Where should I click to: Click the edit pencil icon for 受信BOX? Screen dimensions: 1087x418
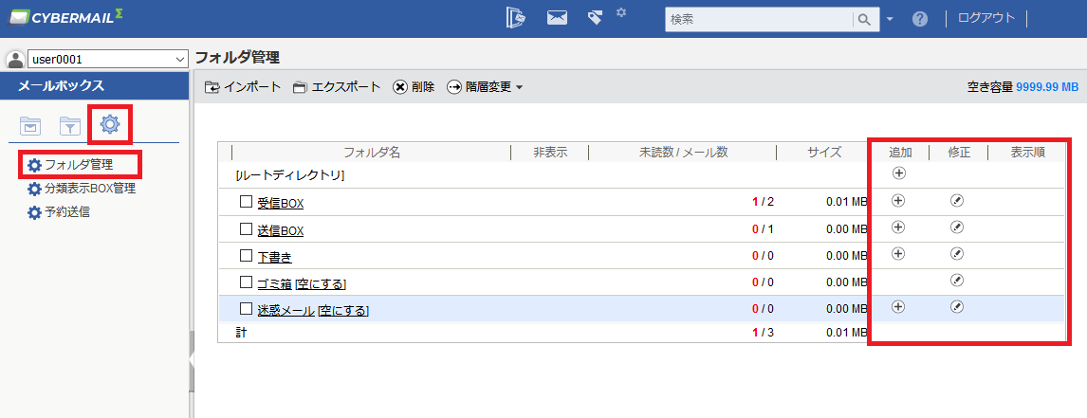click(957, 200)
